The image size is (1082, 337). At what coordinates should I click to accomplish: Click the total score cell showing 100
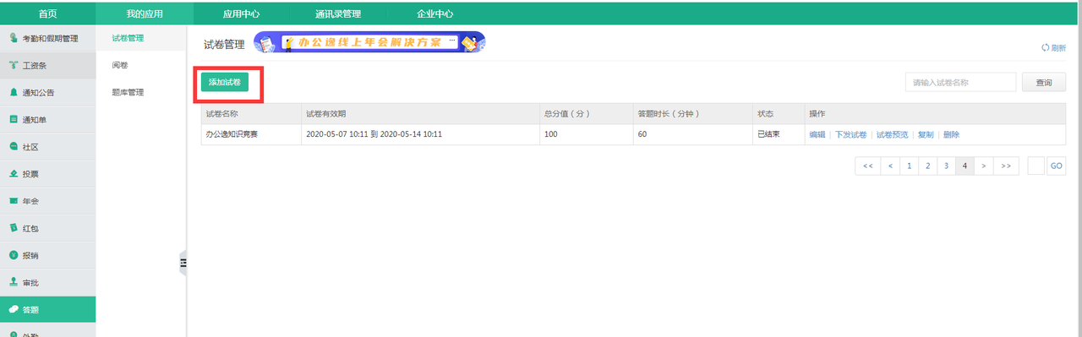[586, 134]
